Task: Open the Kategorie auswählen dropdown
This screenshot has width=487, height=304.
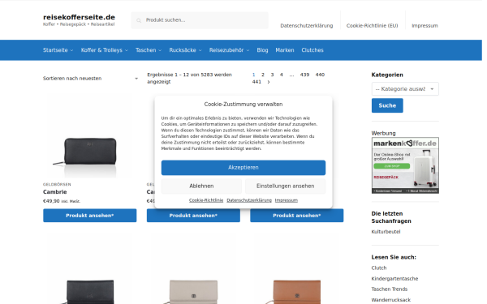Action: 405,89
